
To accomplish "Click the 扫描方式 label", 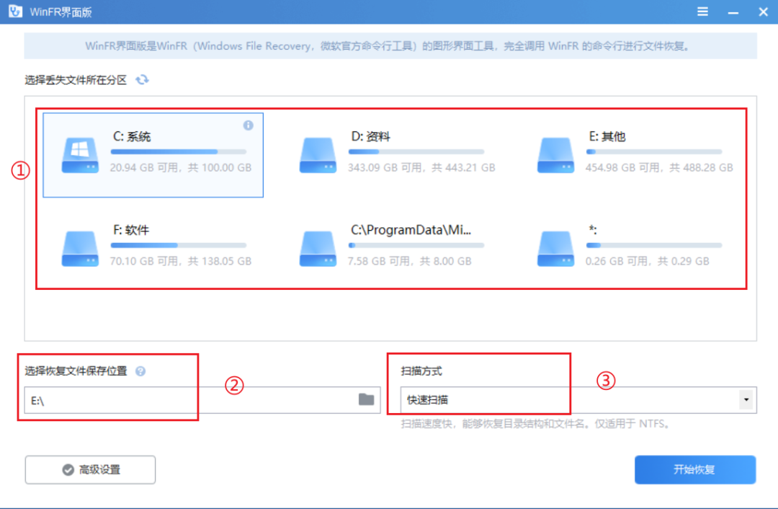I will pos(421,371).
